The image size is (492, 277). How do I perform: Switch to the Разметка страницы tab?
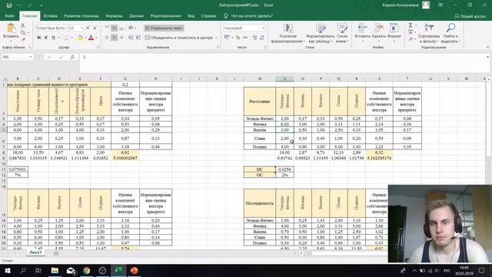point(81,15)
